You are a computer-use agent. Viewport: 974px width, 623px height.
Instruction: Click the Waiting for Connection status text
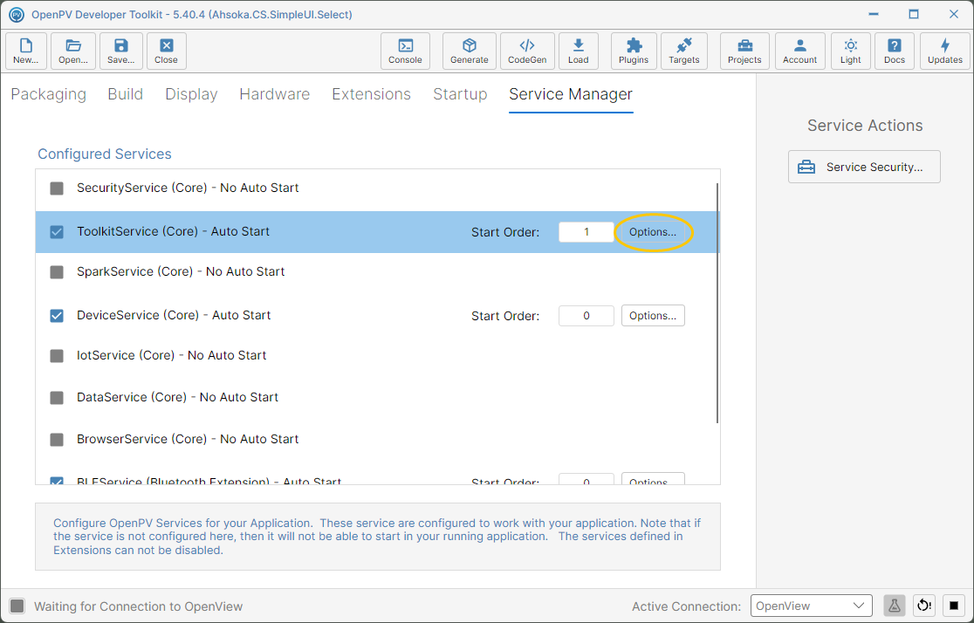[139, 606]
